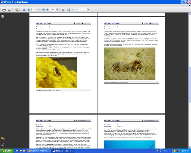Click the Print icon in toolbar
The height and width of the screenshot is (153, 191).
point(4,10)
